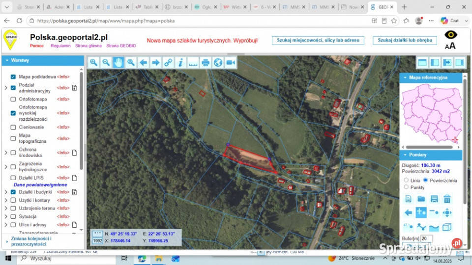Click the measurement undo left arrow
Screen dimensions: 472x265
[x=408, y=212]
